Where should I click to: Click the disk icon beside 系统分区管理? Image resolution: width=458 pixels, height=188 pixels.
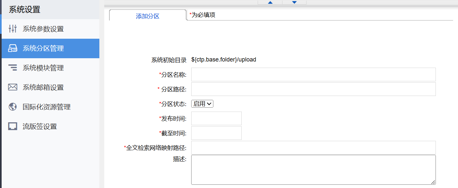click(x=12, y=48)
